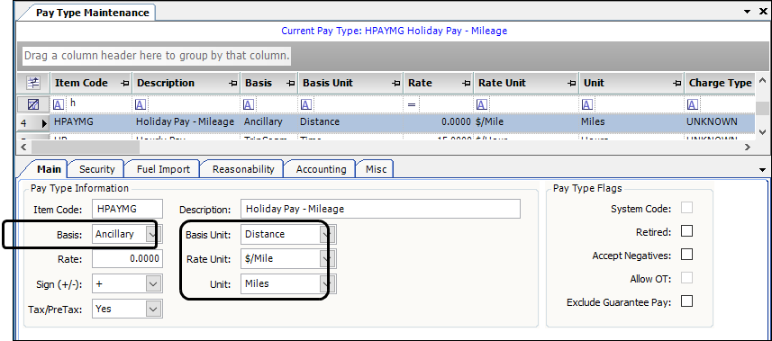Toggle the Retired checkbox
Image resolution: width=772 pixels, height=341 pixels.
[686, 230]
